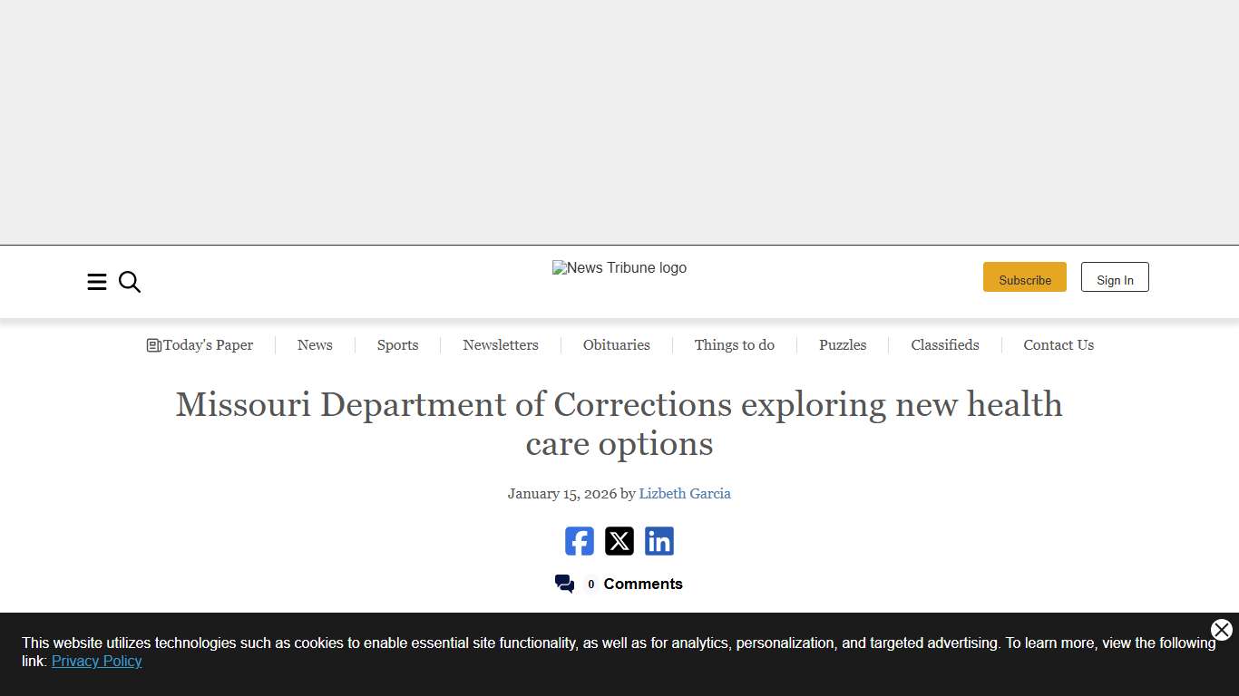
Task: Open the hamburger navigation menu
Action: (x=97, y=282)
